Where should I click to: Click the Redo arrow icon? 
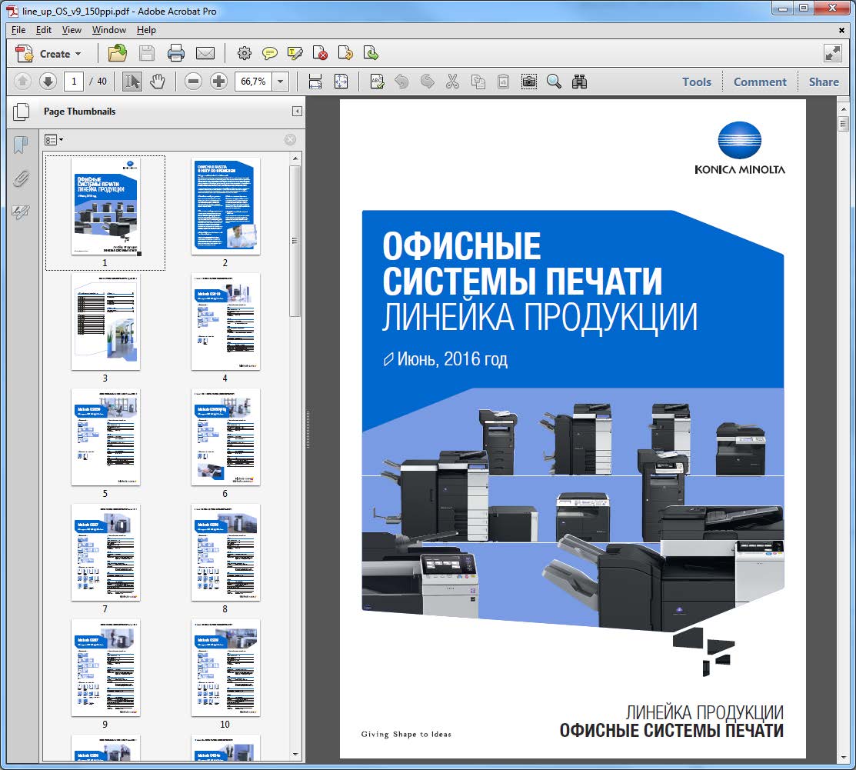pyautogui.click(x=428, y=82)
